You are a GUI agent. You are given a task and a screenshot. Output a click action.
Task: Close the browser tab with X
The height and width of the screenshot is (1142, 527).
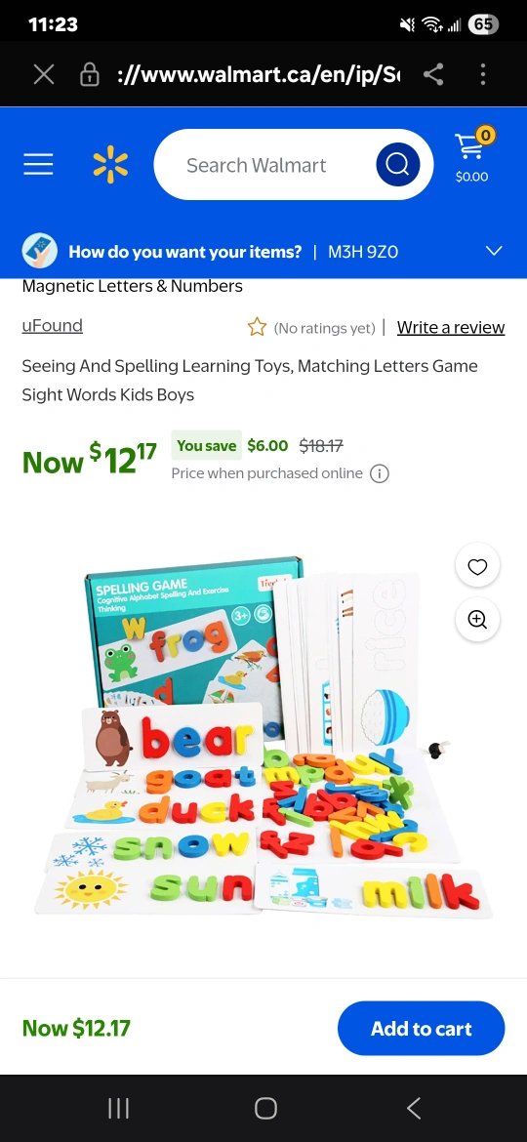point(44,74)
